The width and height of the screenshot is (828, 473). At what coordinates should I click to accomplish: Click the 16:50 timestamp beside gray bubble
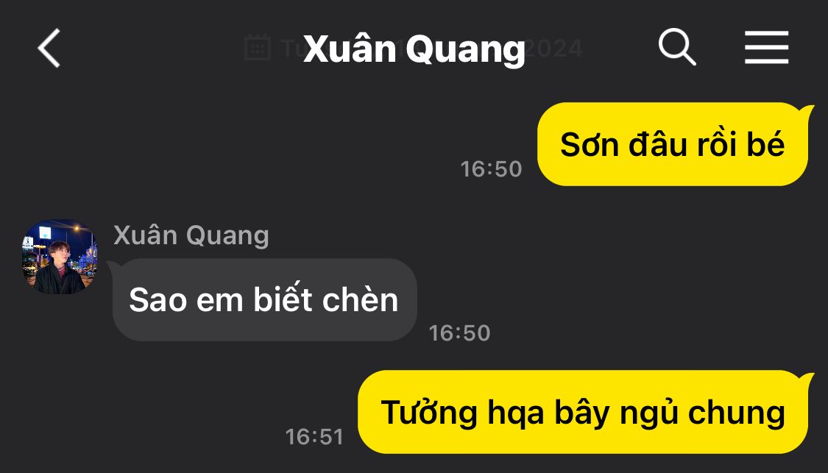coord(459,333)
